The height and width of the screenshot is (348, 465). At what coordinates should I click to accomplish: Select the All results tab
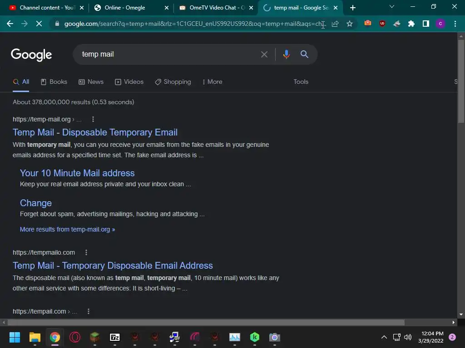coord(21,82)
